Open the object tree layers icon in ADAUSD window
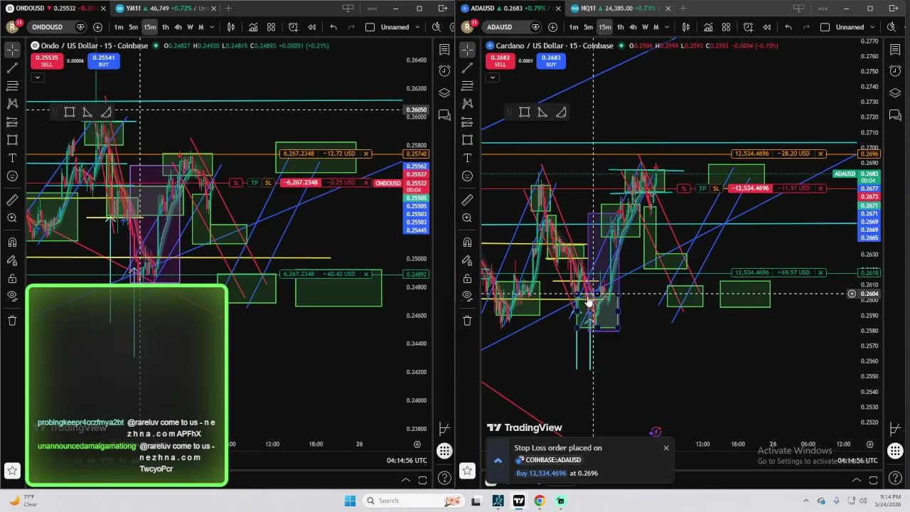The image size is (910, 512). [895, 93]
